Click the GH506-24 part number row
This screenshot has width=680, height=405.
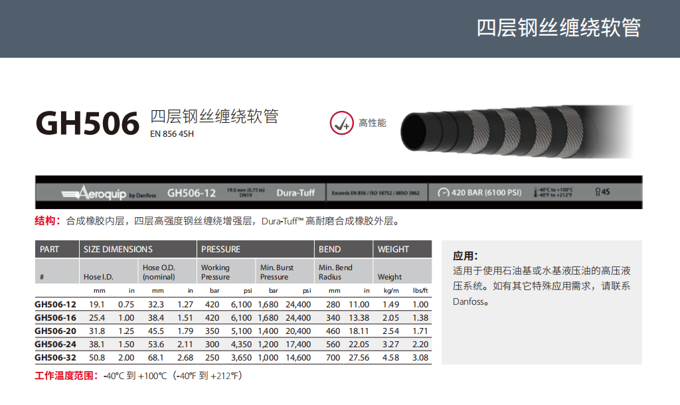point(55,344)
